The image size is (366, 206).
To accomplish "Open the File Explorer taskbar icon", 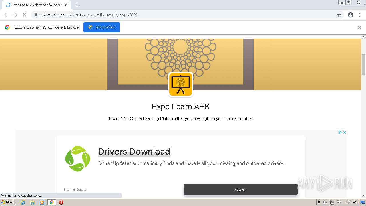I will point(32,202).
